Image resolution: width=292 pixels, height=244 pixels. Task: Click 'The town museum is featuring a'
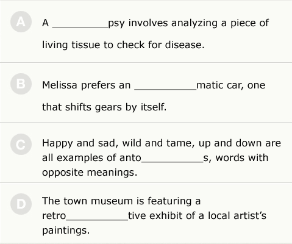coord(121,201)
